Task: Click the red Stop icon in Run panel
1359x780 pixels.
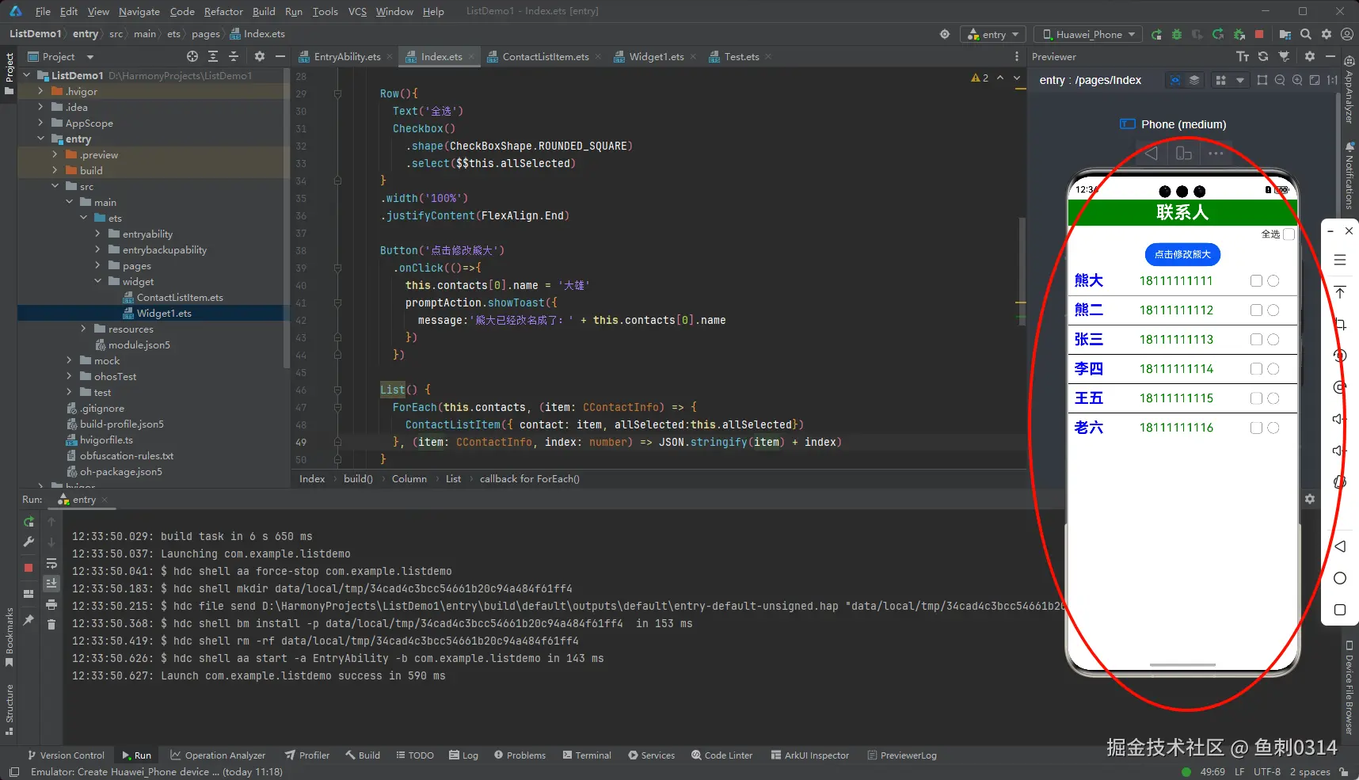Action: pos(29,568)
